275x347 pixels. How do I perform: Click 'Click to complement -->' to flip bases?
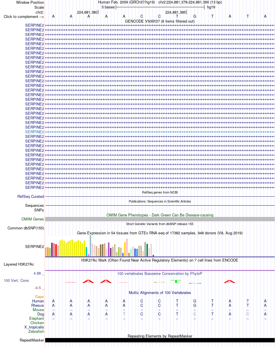(24, 17)
